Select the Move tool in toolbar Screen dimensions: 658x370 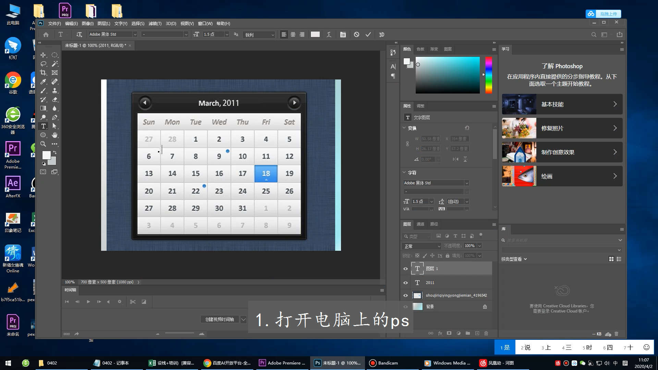point(43,54)
